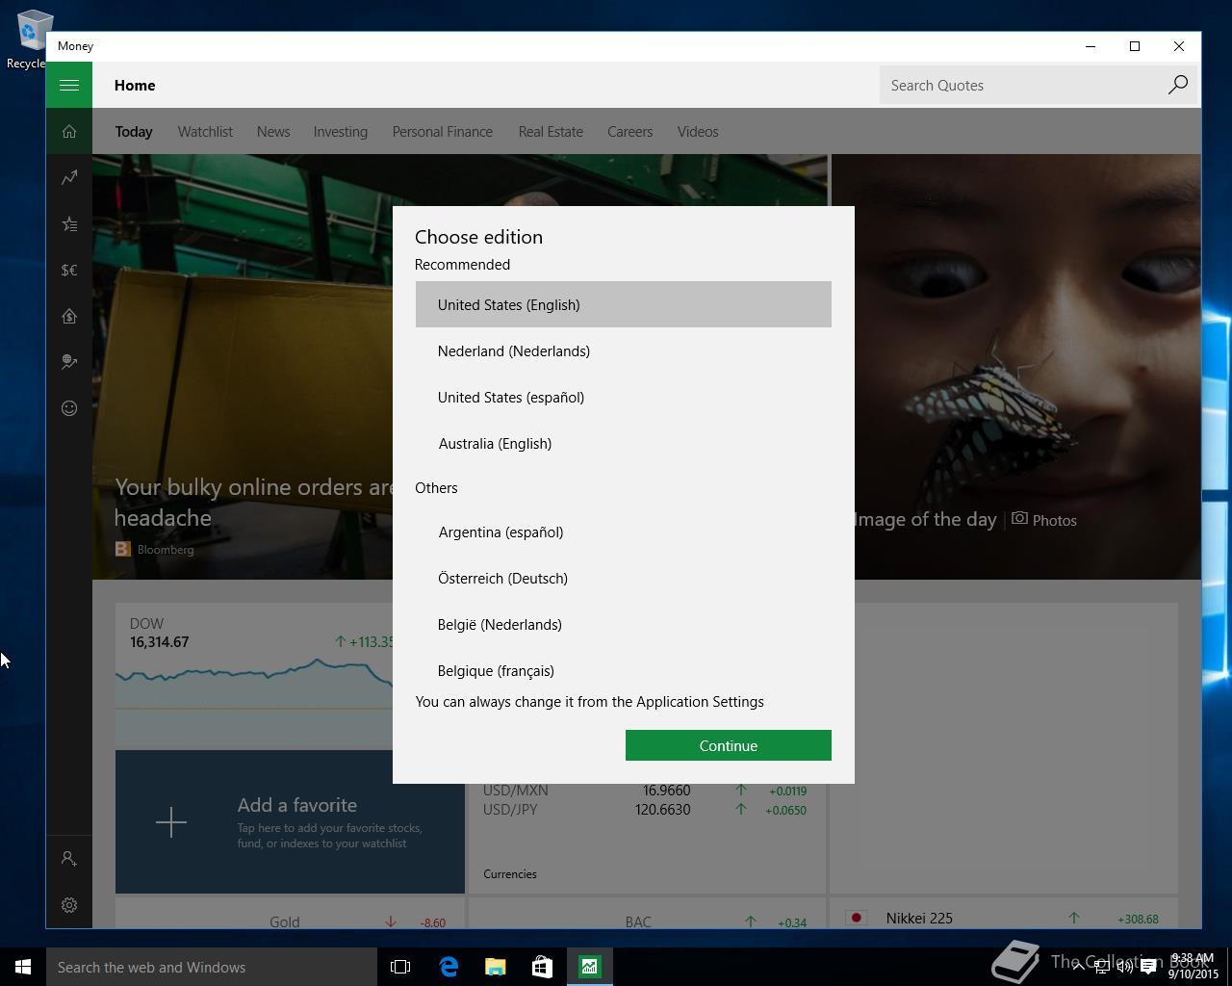Open account sign-in icon in sidebar
Image resolution: width=1232 pixels, height=986 pixels.
click(69, 858)
